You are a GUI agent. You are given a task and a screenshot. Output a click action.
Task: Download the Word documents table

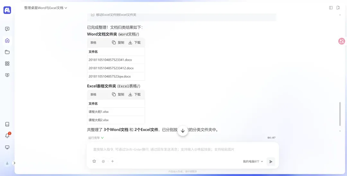(135, 42)
